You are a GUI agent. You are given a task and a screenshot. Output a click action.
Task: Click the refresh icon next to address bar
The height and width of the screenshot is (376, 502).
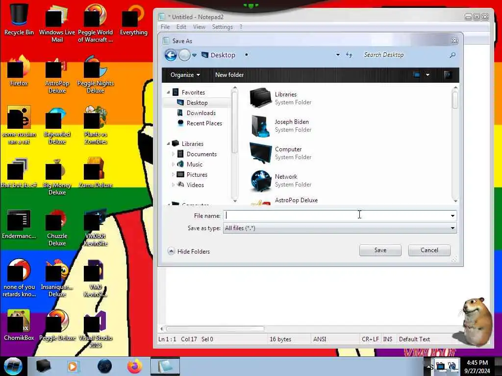click(x=349, y=55)
